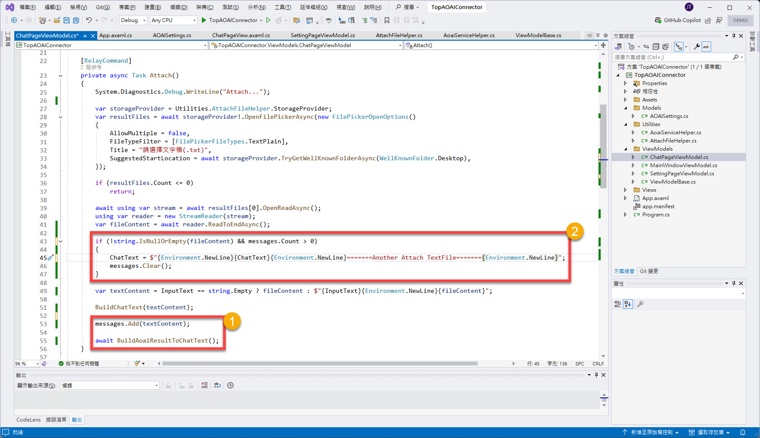Open the Git(G) menu

pyautogui.click(x=103, y=7)
